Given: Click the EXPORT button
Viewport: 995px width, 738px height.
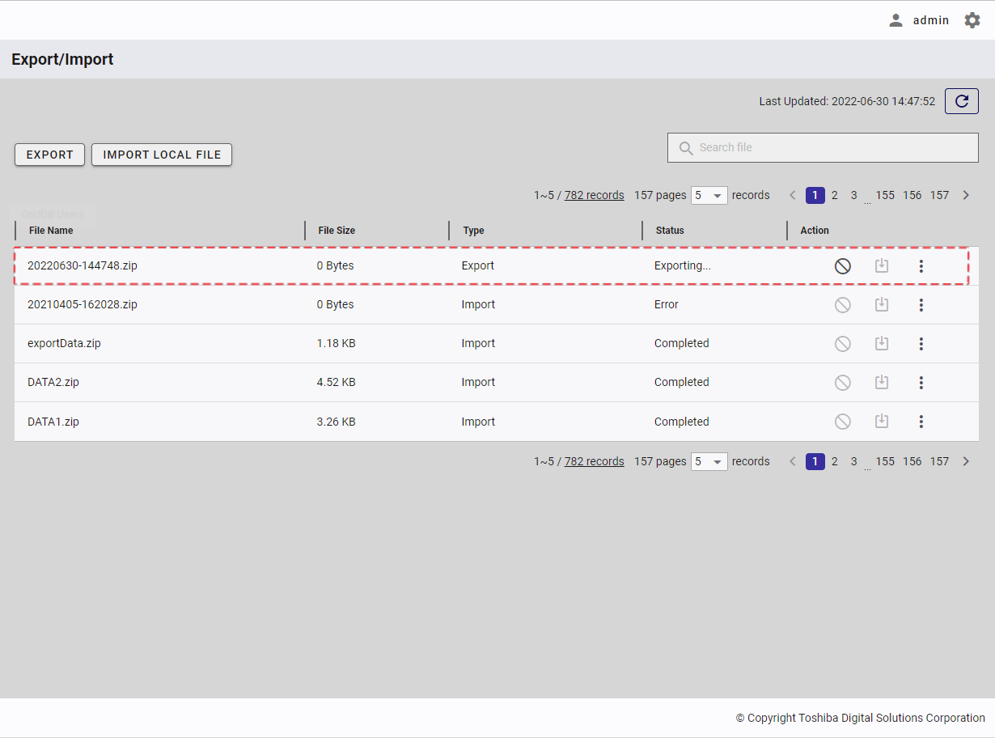Looking at the screenshot, I should coord(49,155).
